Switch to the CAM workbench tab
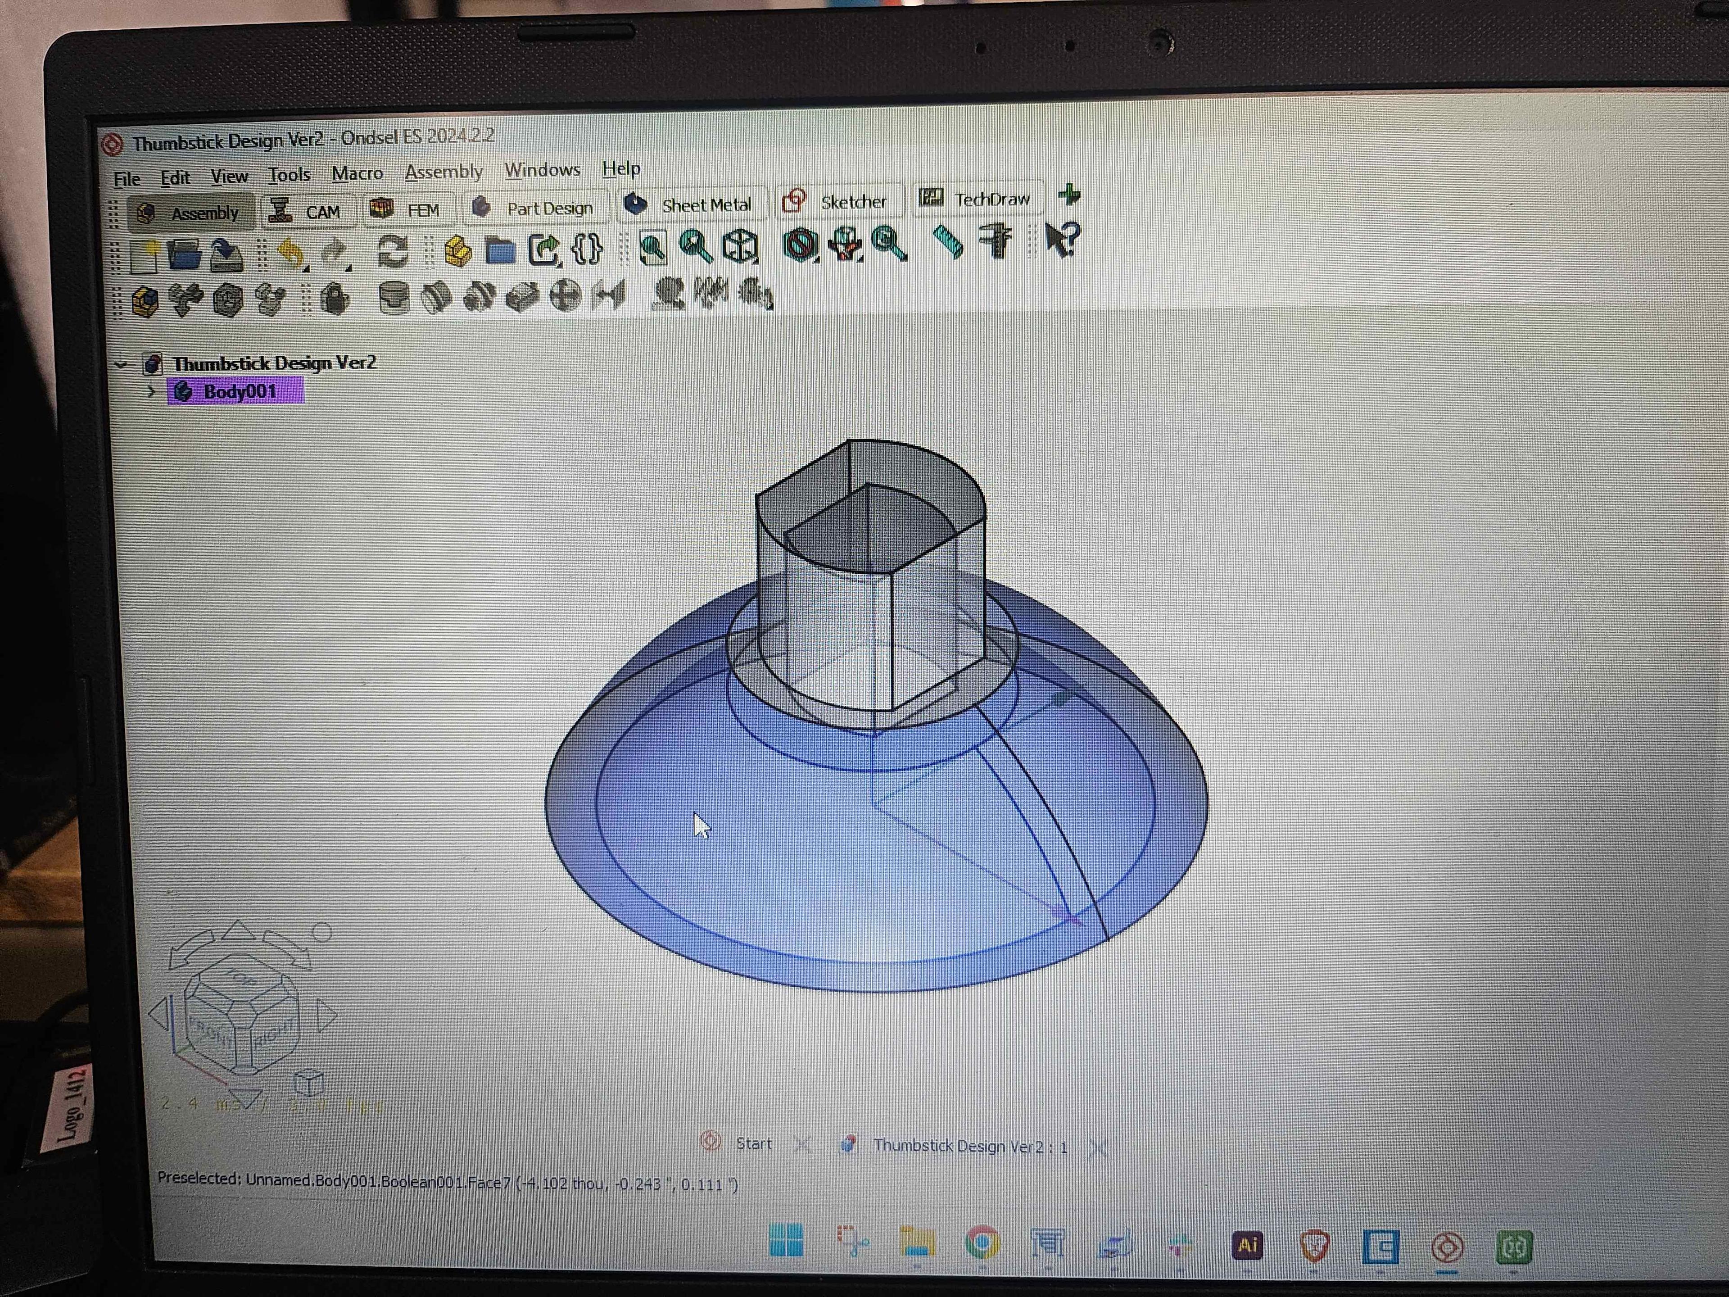The height and width of the screenshot is (1297, 1729). [x=308, y=211]
